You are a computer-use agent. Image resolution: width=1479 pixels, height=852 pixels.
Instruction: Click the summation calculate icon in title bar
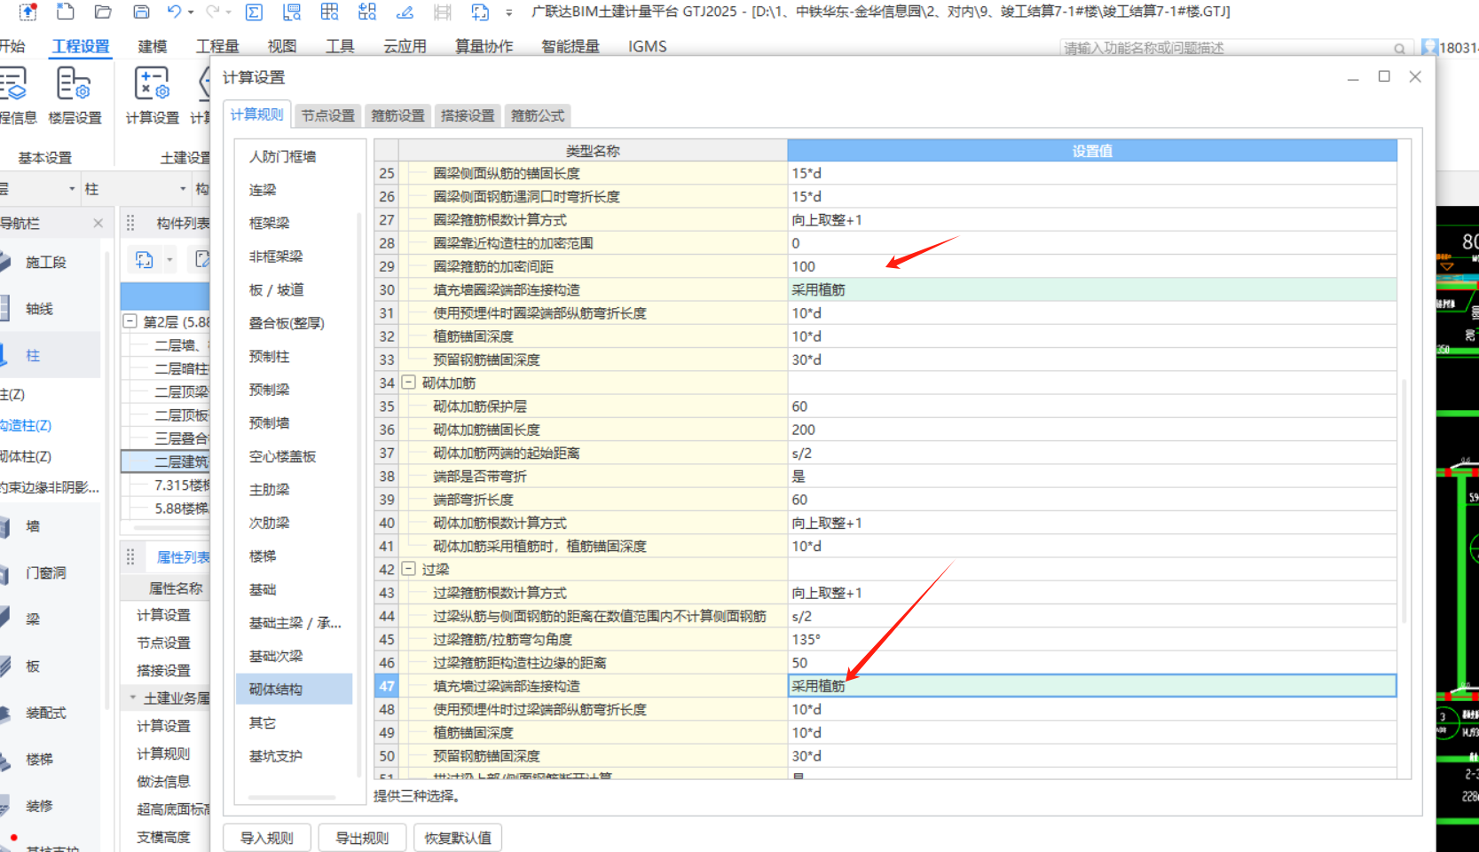(x=254, y=12)
